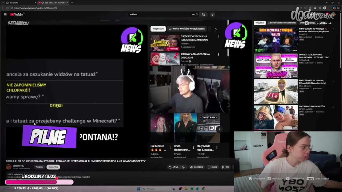Reload the page with the refresh icon
Image resolution: width=342 pixels, height=192 pixels.
pyautogui.click(x=7, y=8)
